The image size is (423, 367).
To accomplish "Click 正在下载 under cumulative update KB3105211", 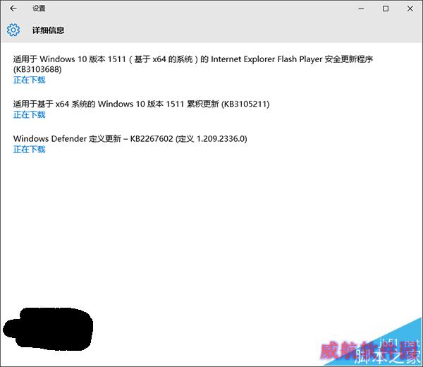I will point(30,115).
